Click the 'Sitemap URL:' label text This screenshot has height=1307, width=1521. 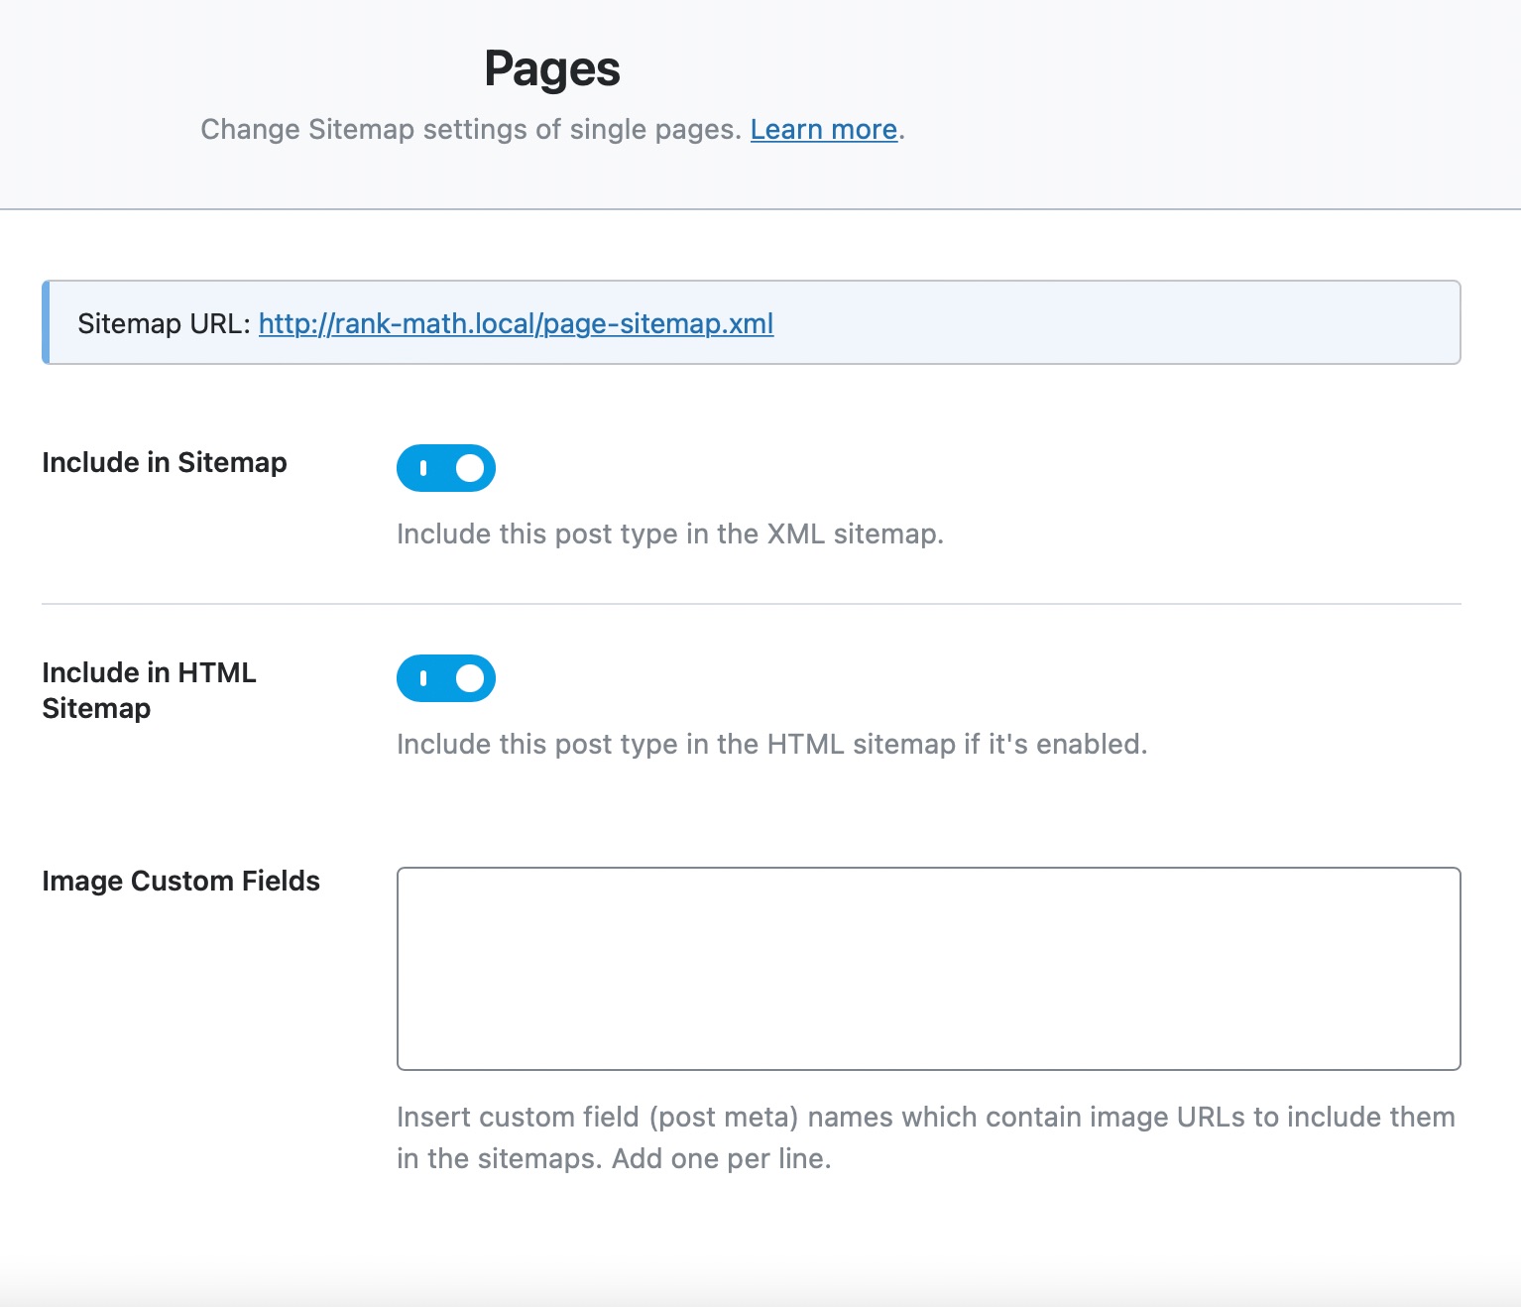click(x=165, y=324)
